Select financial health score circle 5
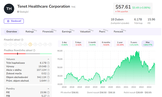Image resolution: width=162 pixels, height=97 pixels. [30, 44]
